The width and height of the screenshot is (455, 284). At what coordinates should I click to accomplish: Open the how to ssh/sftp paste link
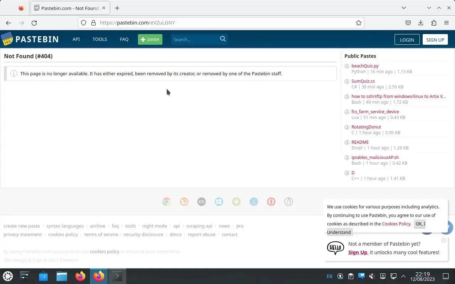tap(398, 96)
